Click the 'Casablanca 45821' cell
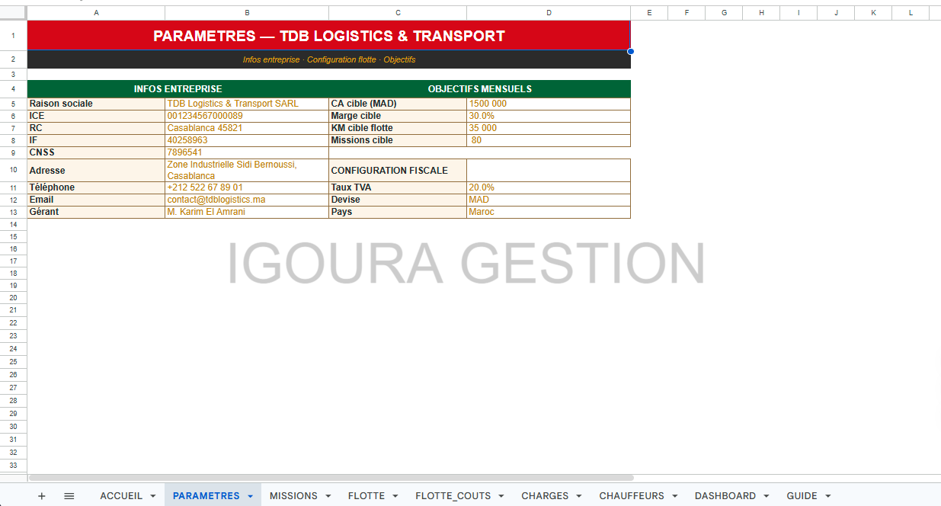Viewport: 941px width, 506px height. pyautogui.click(x=247, y=128)
